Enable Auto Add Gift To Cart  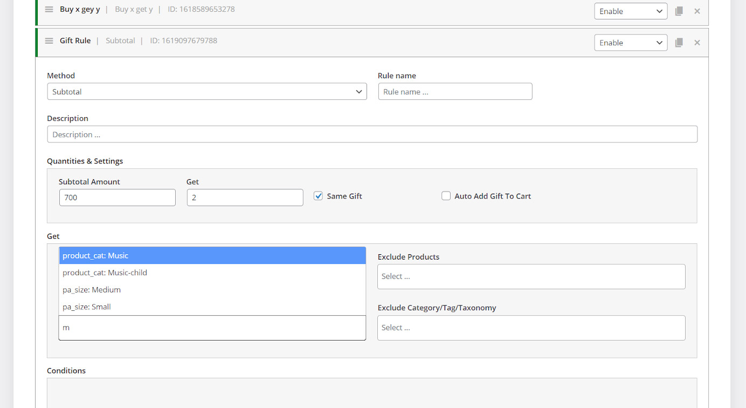(446, 196)
